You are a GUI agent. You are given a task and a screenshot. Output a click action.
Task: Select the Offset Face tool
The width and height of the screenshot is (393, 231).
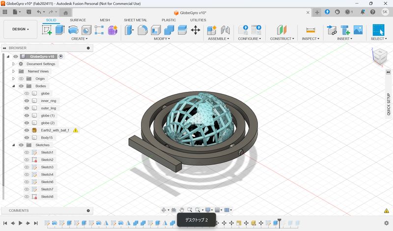coord(182,30)
